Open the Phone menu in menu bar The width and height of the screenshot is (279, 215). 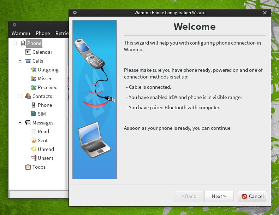[x=43, y=33]
